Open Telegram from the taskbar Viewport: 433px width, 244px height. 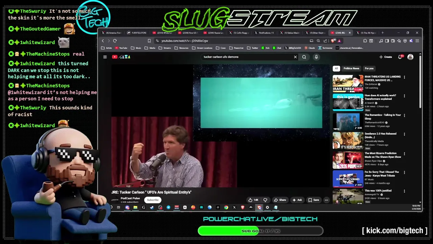point(168,207)
